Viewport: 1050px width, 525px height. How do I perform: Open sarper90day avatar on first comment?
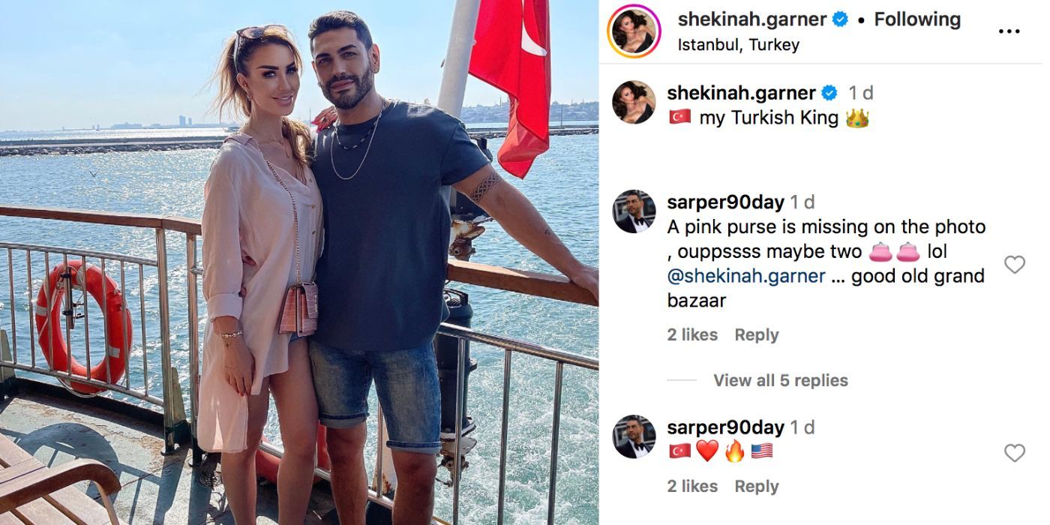(634, 211)
